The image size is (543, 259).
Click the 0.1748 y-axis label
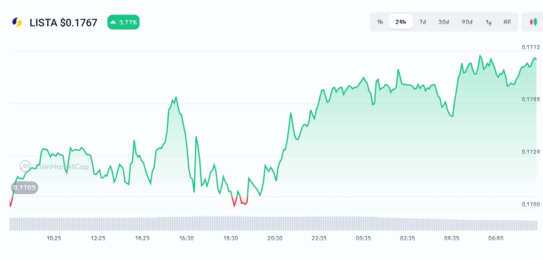[x=531, y=100]
